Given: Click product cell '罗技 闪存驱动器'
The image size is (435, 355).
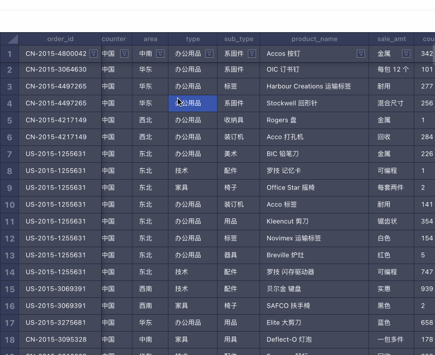Looking at the screenshot, I should [315, 272].
